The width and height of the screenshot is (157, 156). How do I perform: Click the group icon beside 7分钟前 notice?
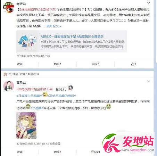(x=5, y=74)
